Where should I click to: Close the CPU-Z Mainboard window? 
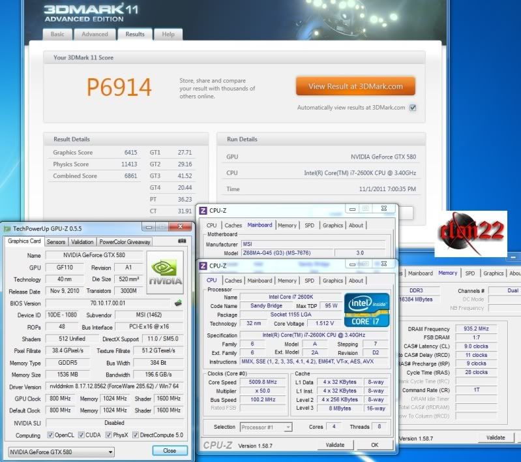coord(384,209)
